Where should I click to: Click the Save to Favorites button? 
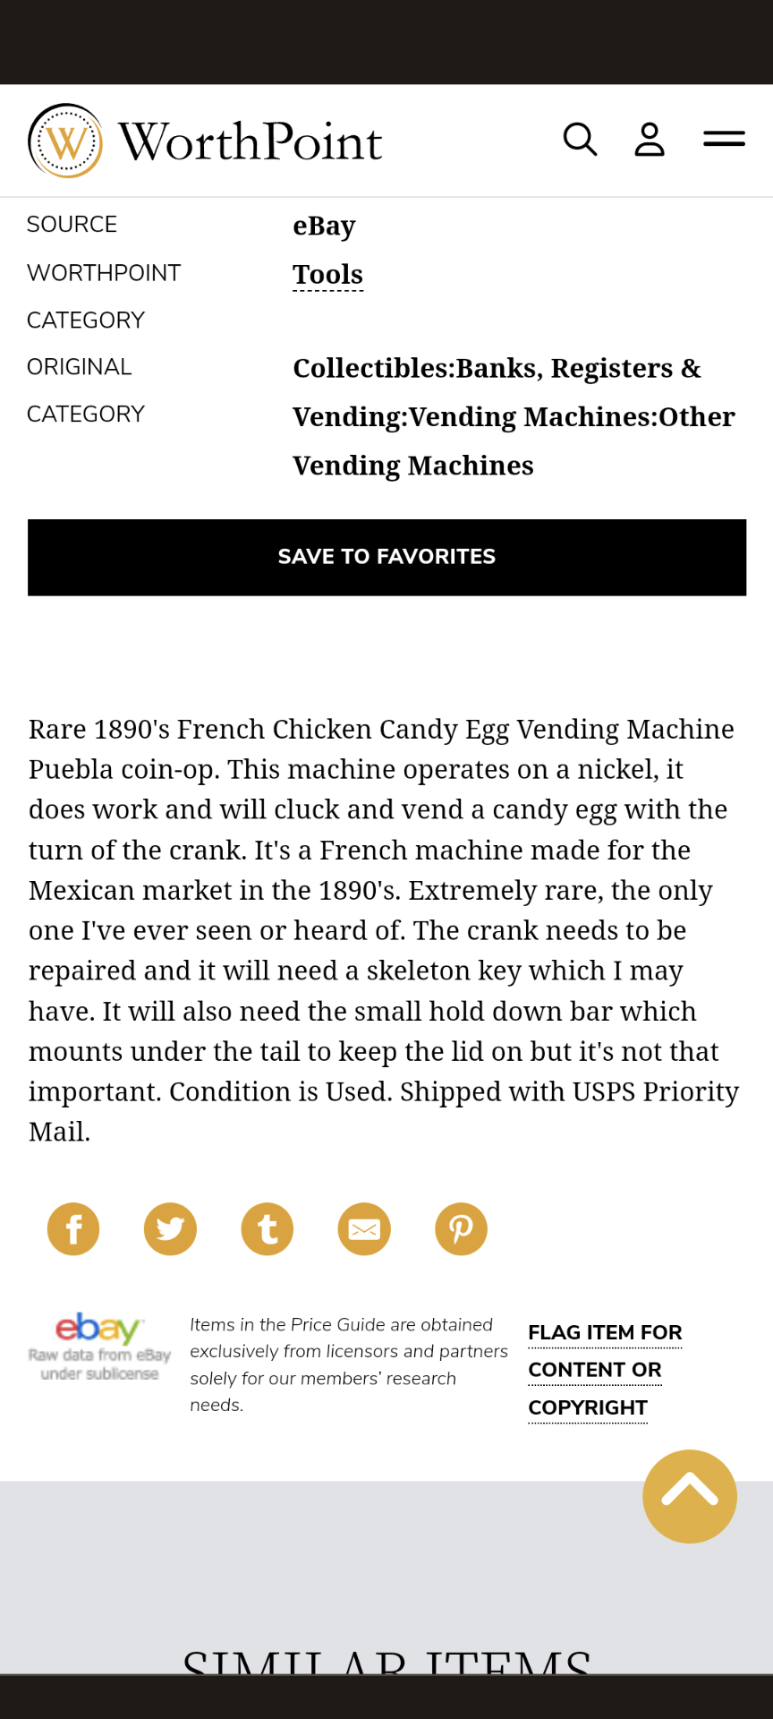click(x=386, y=557)
